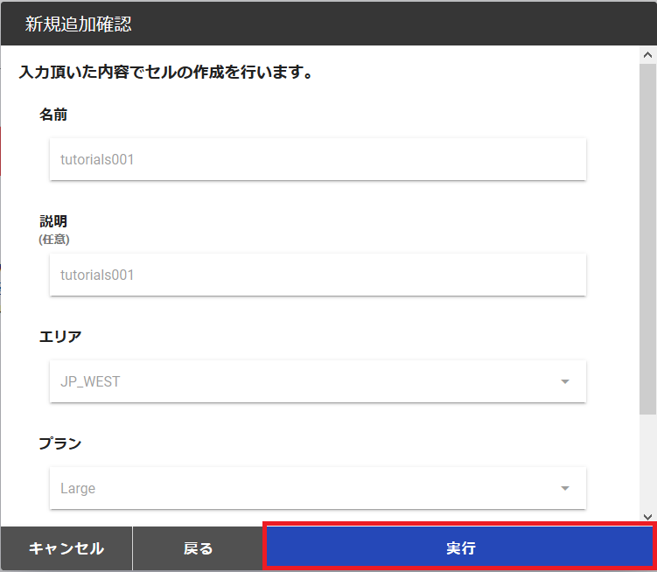Expand the エリア dropdown arrow

point(565,381)
